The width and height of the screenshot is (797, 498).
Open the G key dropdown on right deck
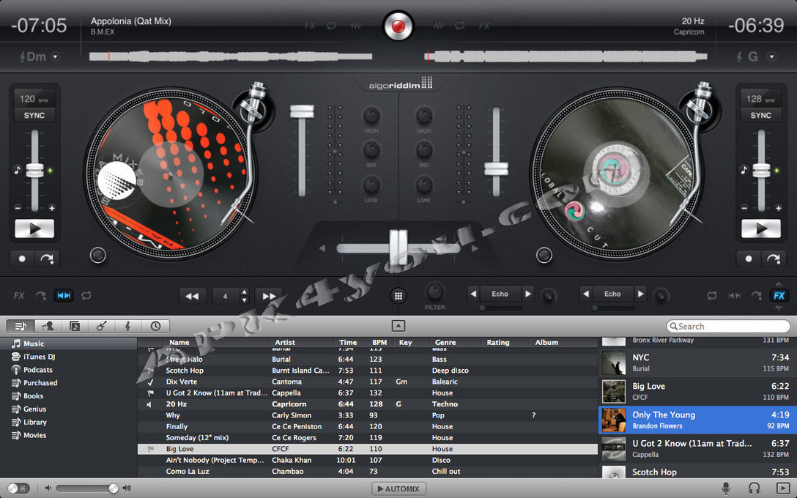coord(771,57)
